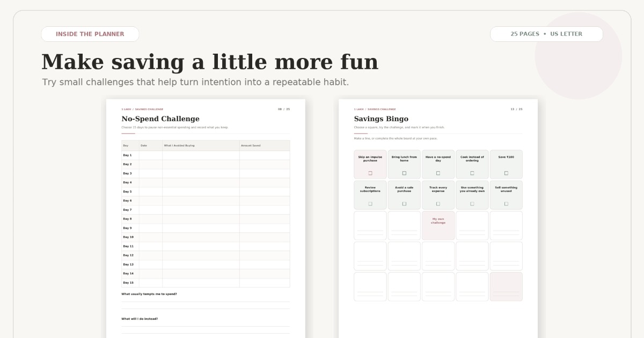Select the Day 7 row label
Image resolution: width=644 pixels, height=338 pixels.
[127, 210]
